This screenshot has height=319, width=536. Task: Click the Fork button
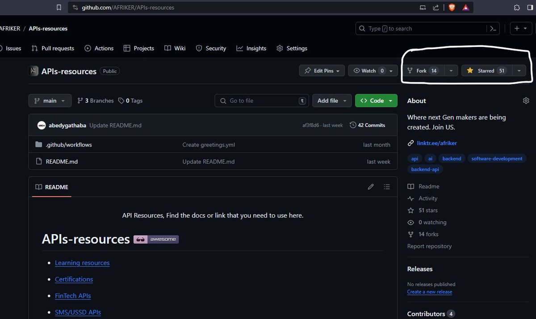(423, 71)
